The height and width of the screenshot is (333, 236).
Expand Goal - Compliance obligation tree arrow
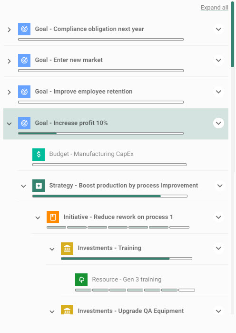point(9,30)
